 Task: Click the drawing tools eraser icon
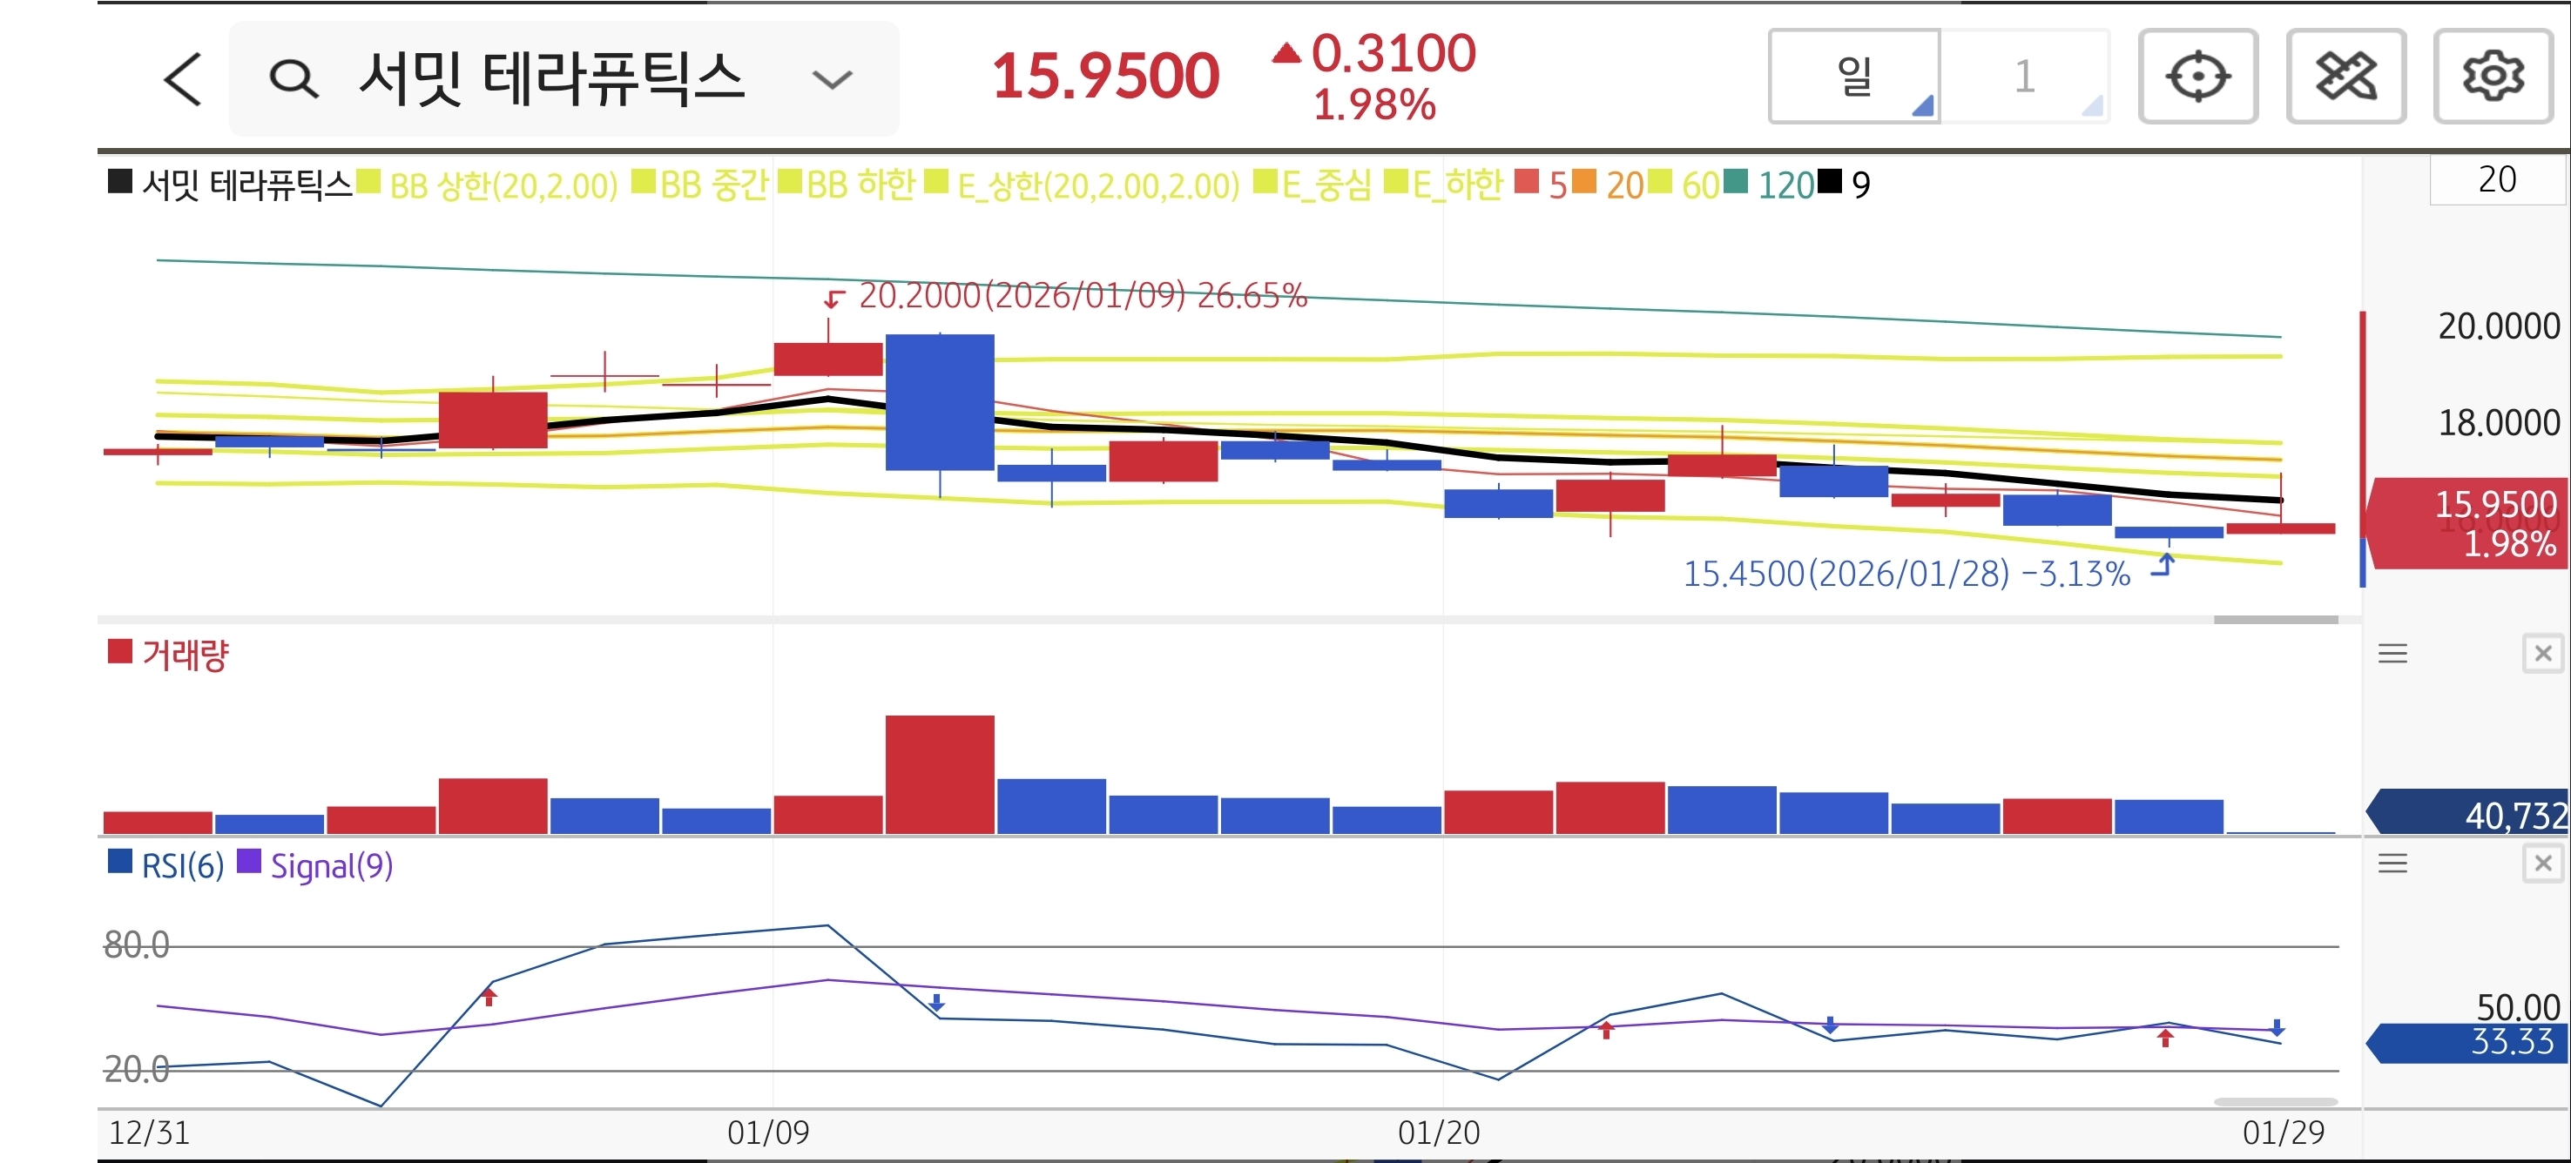click(x=2345, y=77)
